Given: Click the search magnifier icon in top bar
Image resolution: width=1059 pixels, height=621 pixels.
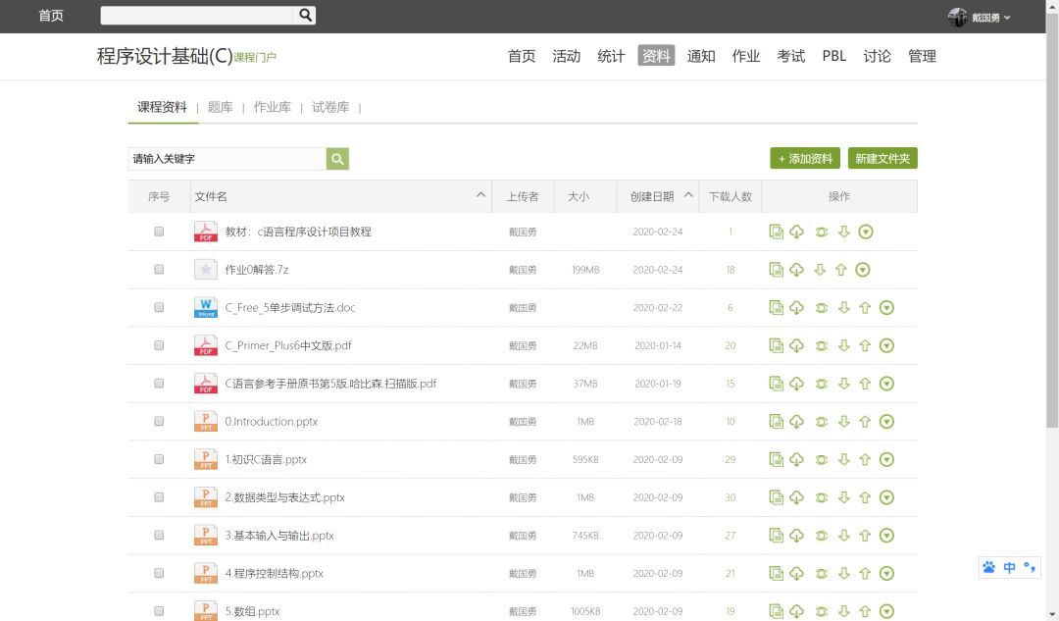Looking at the screenshot, I should (x=305, y=15).
